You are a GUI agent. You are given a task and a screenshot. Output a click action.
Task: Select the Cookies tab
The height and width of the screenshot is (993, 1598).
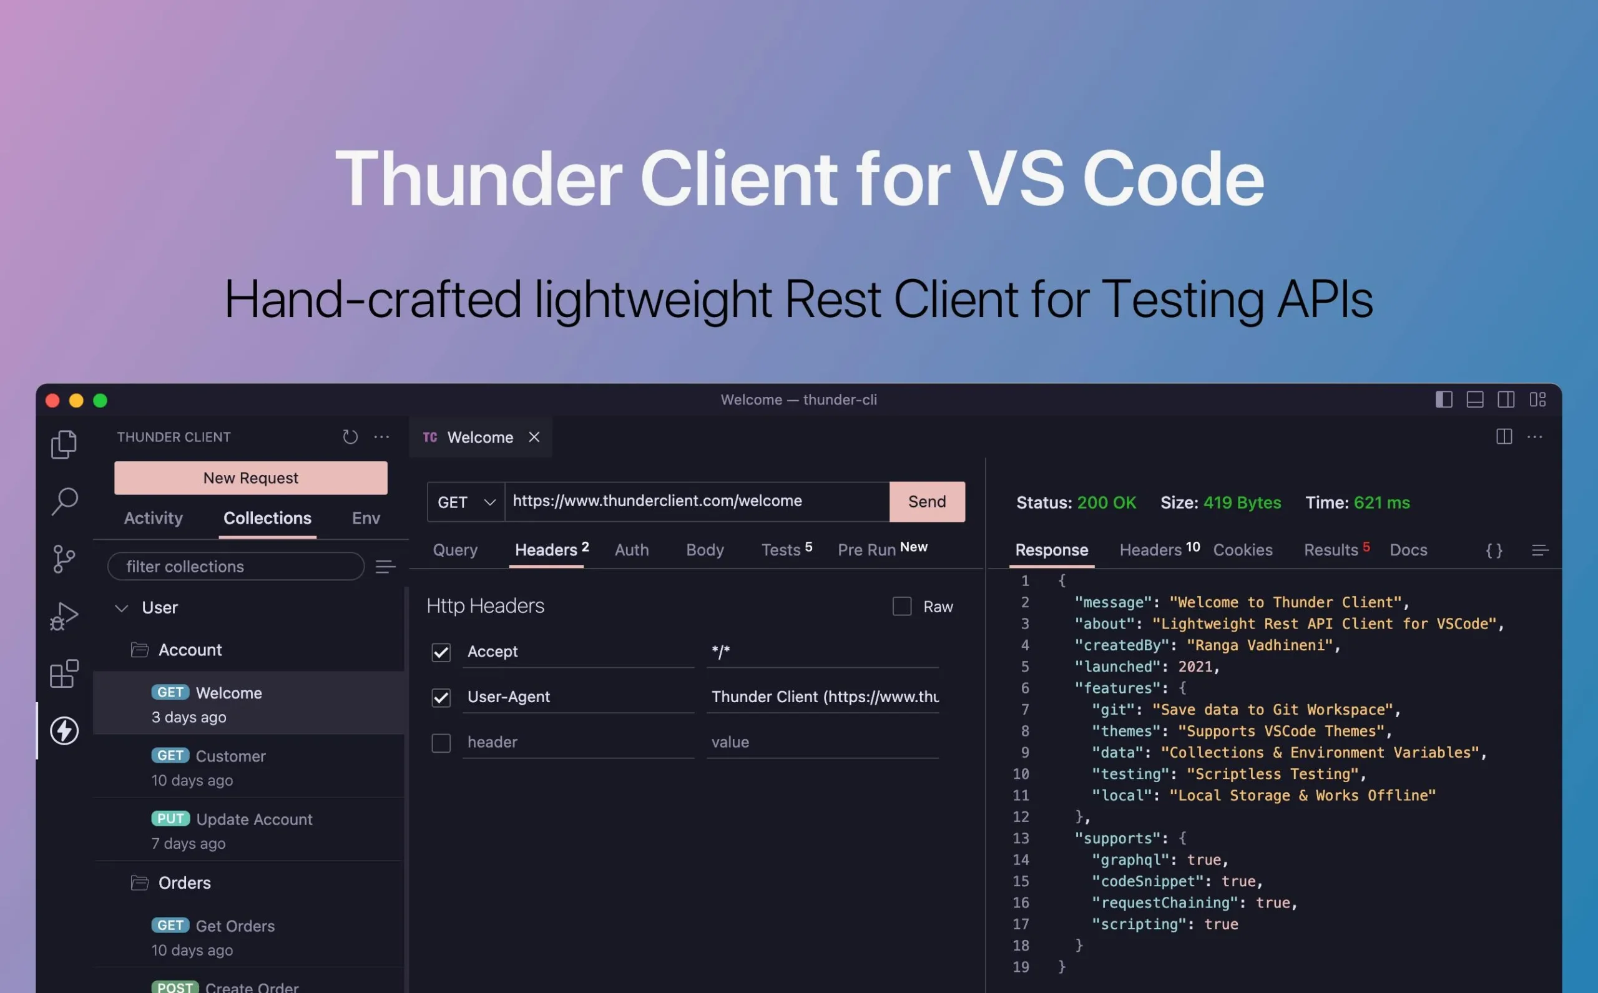[1243, 550]
